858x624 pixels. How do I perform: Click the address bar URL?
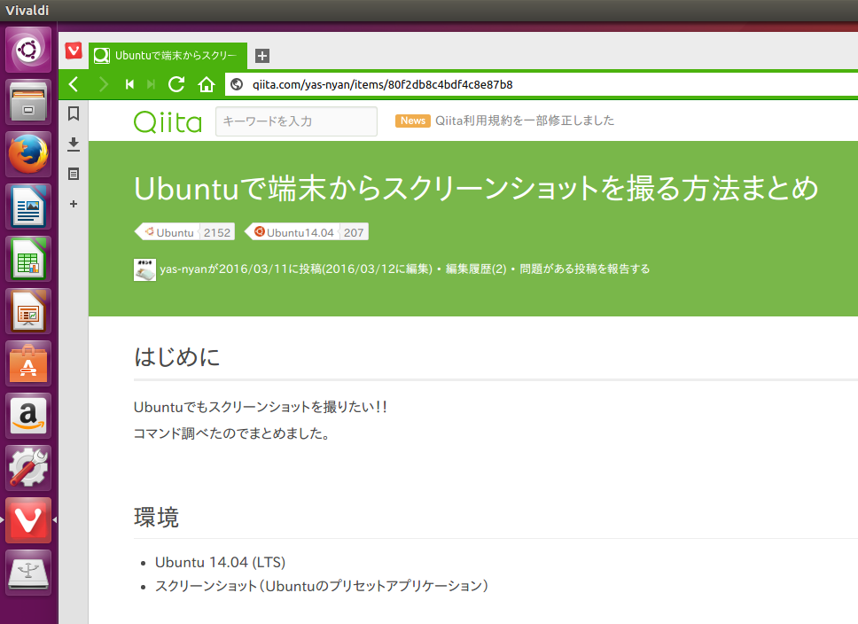tap(383, 85)
